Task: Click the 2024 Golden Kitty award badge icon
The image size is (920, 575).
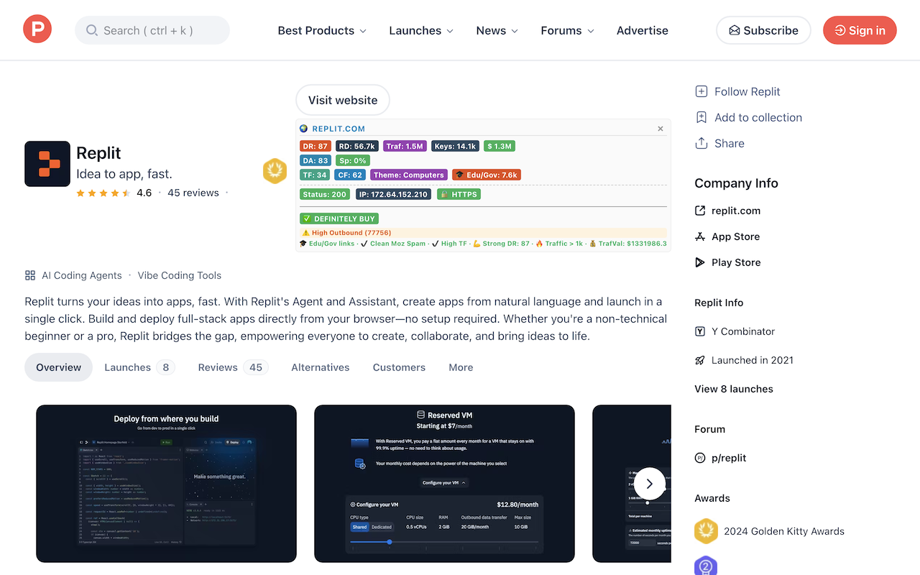Action: (x=707, y=531)
